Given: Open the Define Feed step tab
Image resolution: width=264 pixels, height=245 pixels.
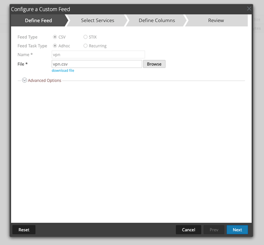Looking at the screenshot, I should tap(39, 20).
